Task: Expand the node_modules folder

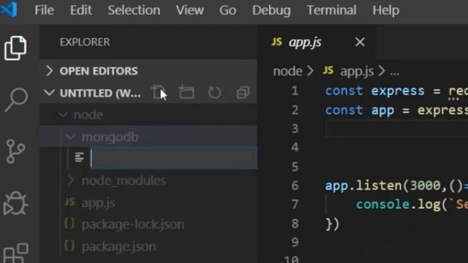Action: coord(148,180)
